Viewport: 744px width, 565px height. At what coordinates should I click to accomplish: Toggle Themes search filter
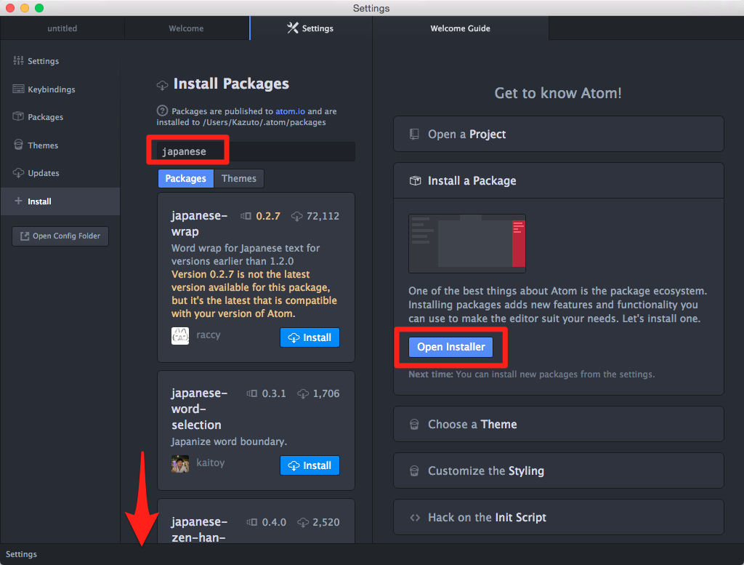tap(238, 179)
